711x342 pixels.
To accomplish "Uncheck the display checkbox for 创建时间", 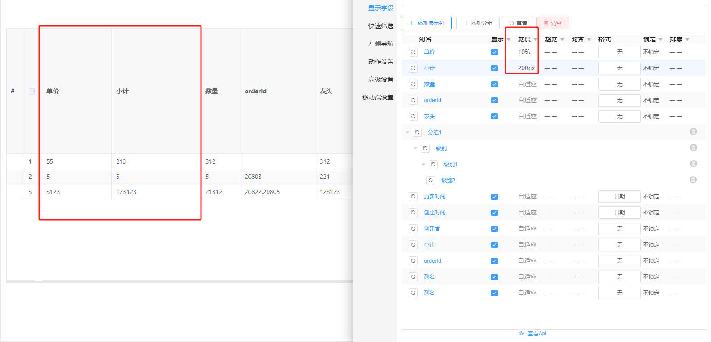I will tap(494, 213).
